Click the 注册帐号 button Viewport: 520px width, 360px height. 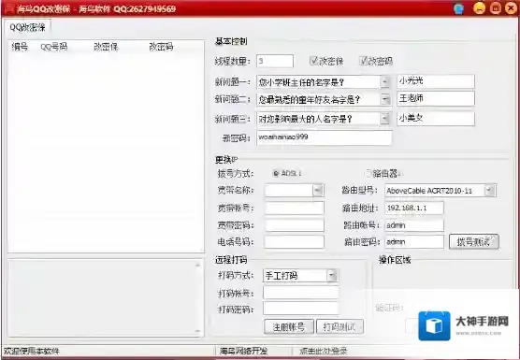[x=289, y=327]
